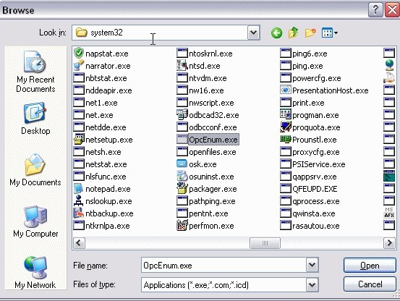Screen dimensions: 400x301
Task: Click the Open button
Action: click(x=370, y=266)
